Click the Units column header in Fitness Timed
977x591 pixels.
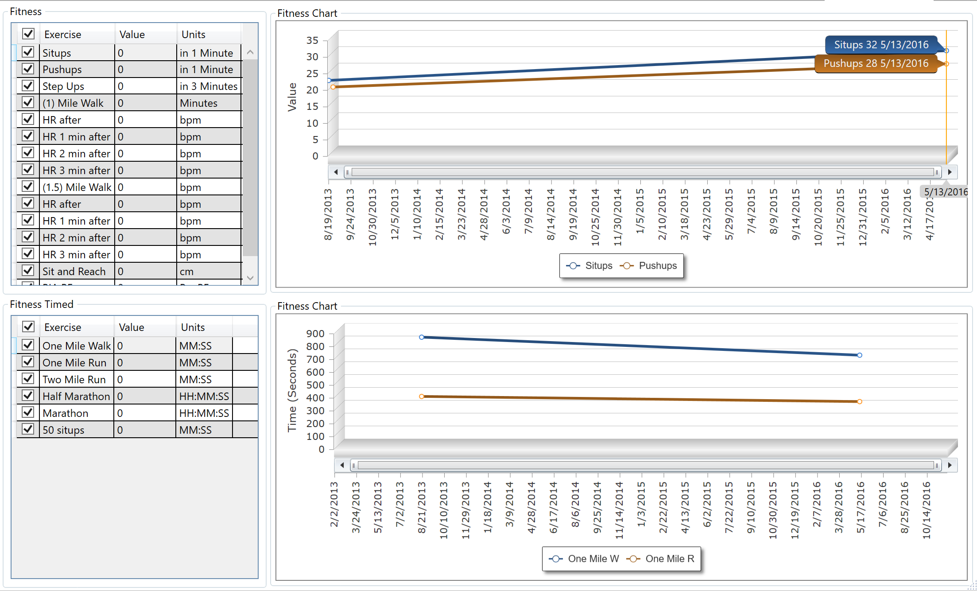[x=193, y=327]
